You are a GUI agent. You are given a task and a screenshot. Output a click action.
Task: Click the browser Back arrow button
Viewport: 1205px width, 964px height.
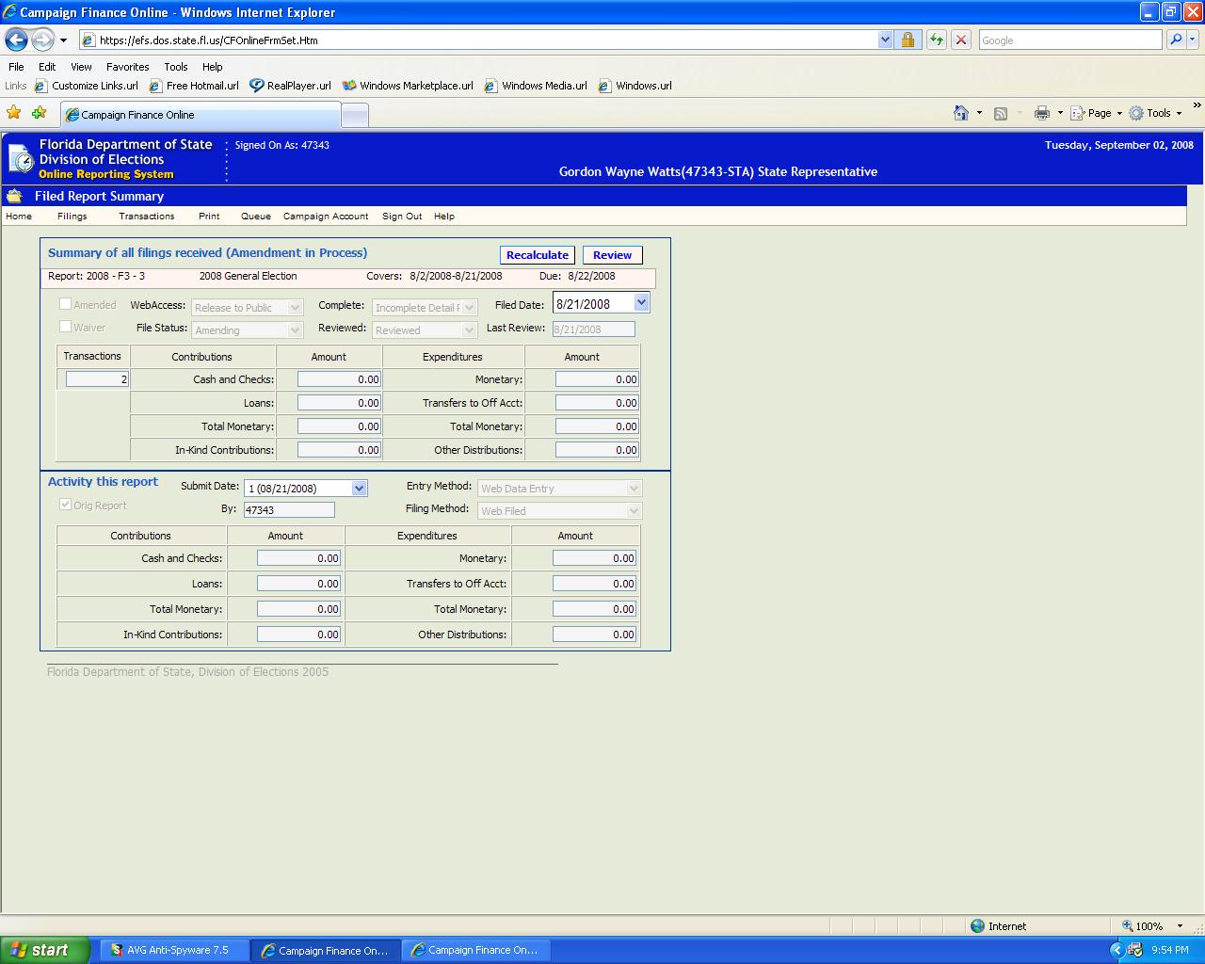coord(16,40)
